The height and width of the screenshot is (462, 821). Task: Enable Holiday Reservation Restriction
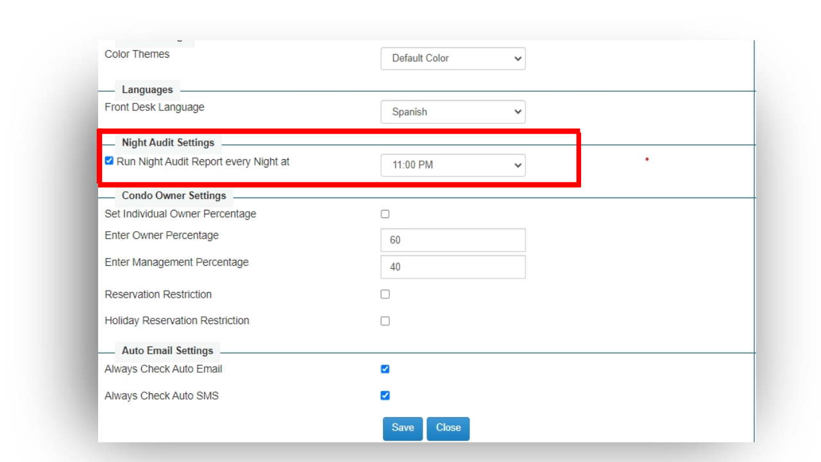tap(385, 321)
